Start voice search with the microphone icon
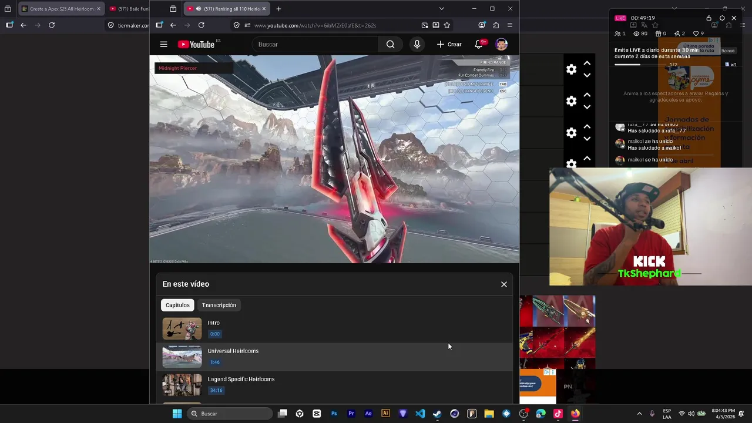This screenshot has height=423, width=752. click(x=417, y=44)
